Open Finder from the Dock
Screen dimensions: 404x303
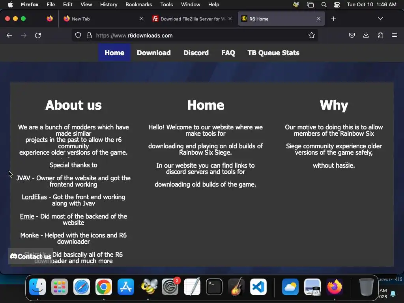(37, 287)
